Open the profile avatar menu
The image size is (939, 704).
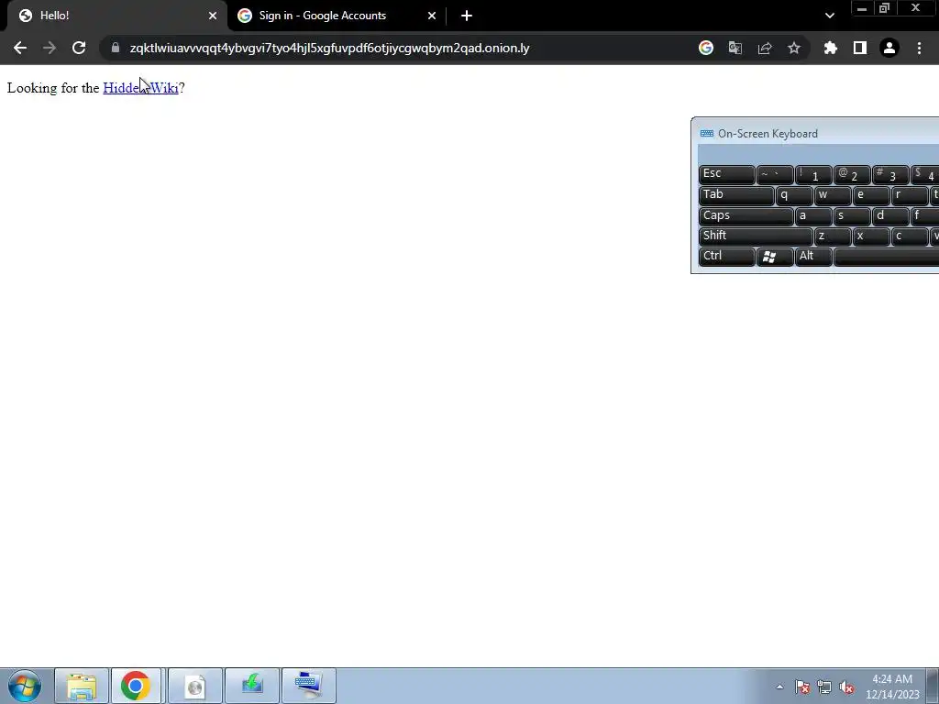pyautogui.click(x=889, y=48)
